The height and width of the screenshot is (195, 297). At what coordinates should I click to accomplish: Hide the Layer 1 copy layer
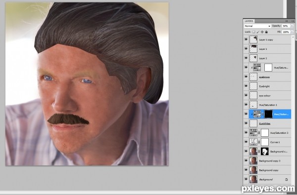pos(246,39)
